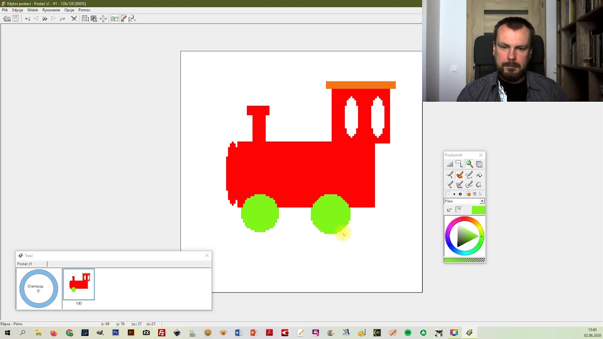The image size is (603, 339).
Task: Click the pattern fill option icon
Action: pos(474,194)
